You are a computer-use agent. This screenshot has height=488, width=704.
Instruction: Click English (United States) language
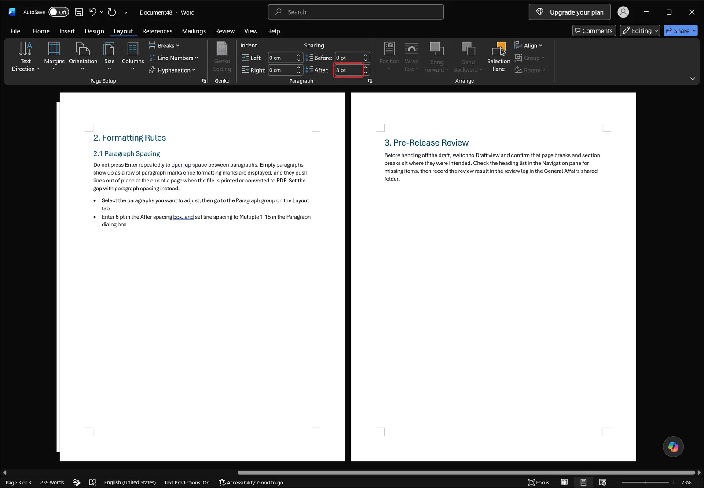(x=130, y=483)
